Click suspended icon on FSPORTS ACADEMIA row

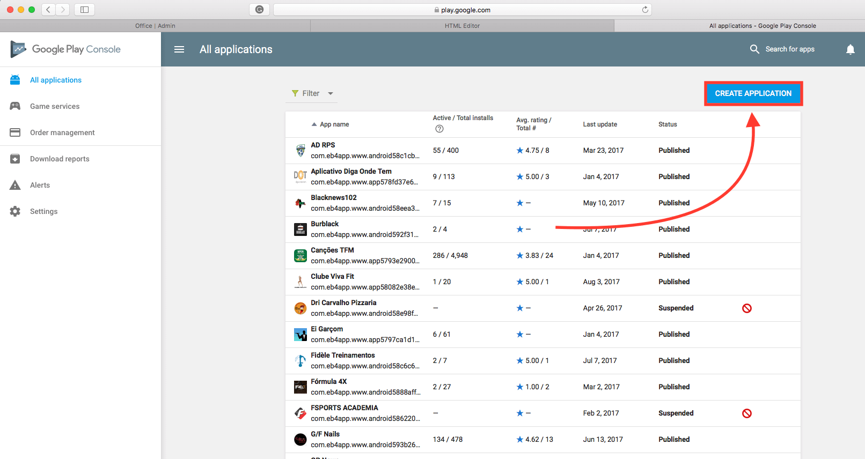tap(747, 413)
